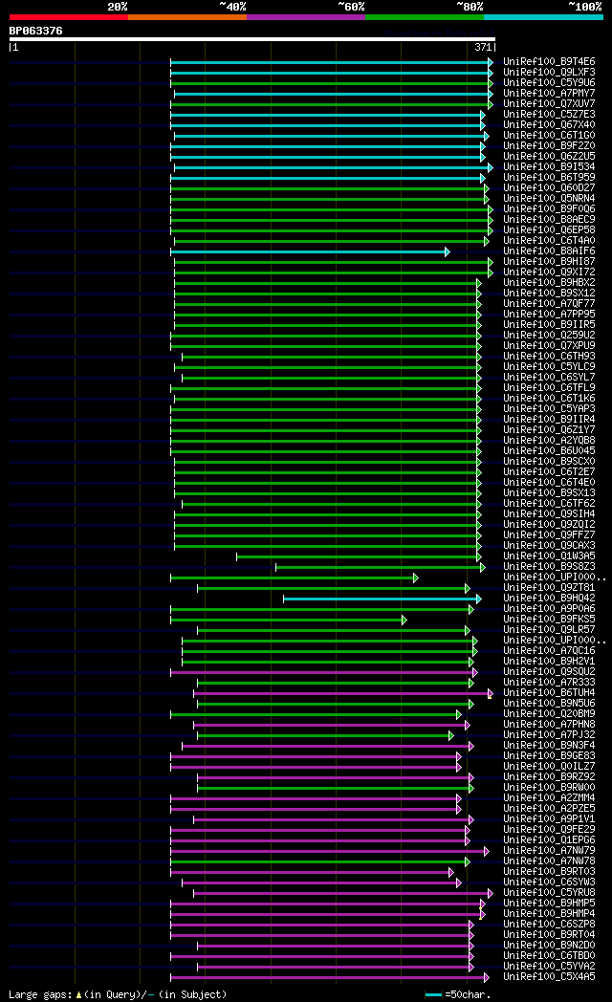Click the purple bar for UniRef100_Q9SQU2
The image size is (612, 1002).
pos(324,673)
